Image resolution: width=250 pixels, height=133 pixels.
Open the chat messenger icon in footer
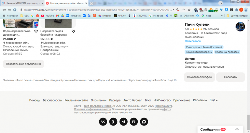[x=144, y=122]
